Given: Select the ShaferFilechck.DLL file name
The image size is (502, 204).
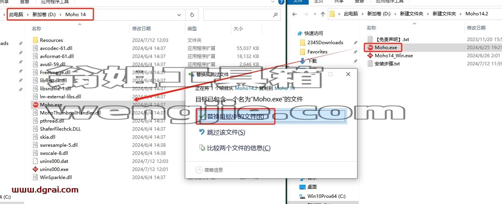Looking at the screenshot, I should coord(60,129).
